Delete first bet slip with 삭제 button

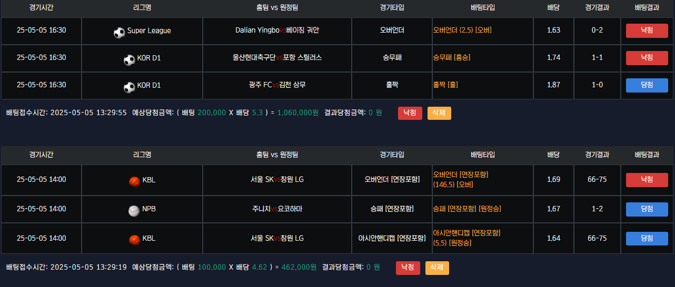(439, 113)
